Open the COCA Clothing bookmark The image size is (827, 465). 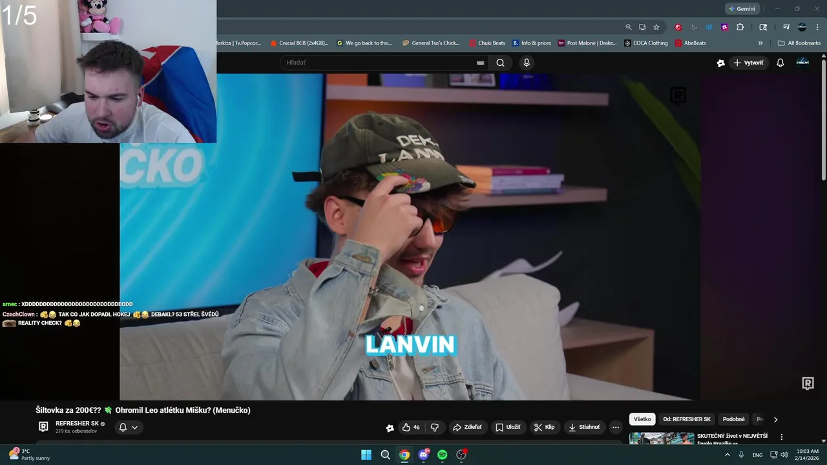[646, 43]
